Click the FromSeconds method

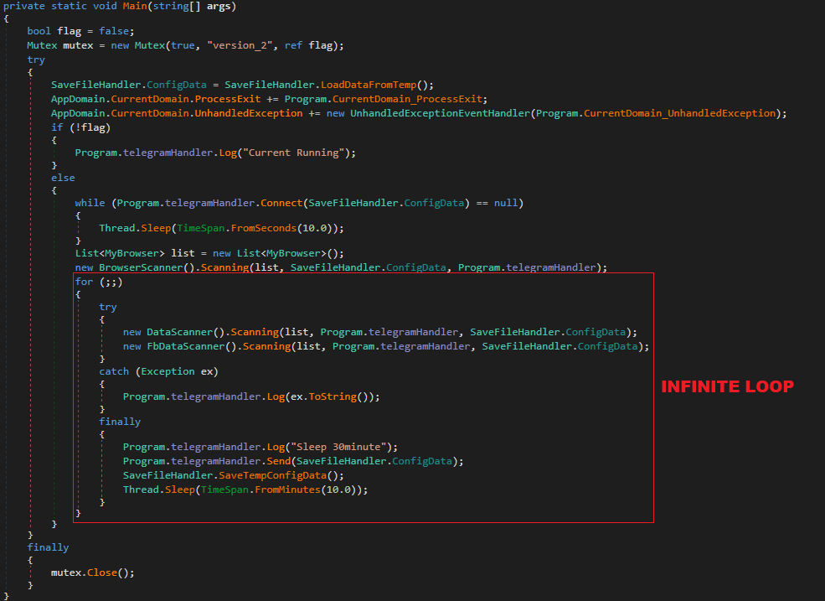pyautogui.click(x=264, y=228)
